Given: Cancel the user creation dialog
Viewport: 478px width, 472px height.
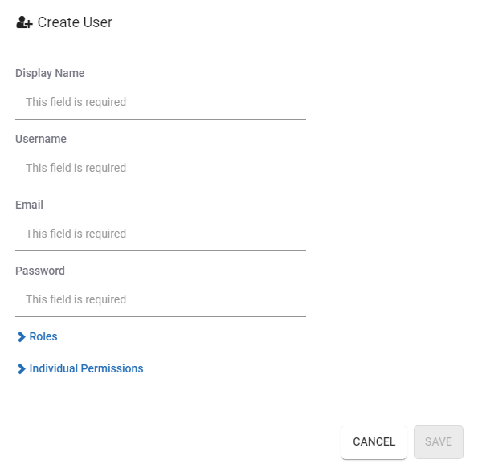Looking at the screenshot, I should [x=374, y=441].
